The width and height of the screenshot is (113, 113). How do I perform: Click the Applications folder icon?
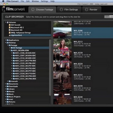tap(8, 40)
